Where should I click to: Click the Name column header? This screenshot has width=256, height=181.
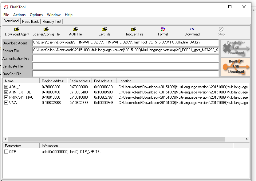pyautogui.click(x=21, y=81)
